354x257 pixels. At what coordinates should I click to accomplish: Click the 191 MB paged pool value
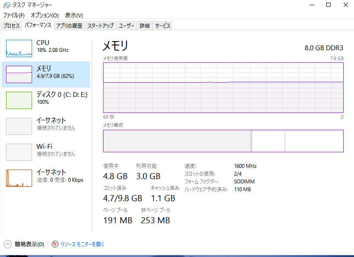pos(117,220)
